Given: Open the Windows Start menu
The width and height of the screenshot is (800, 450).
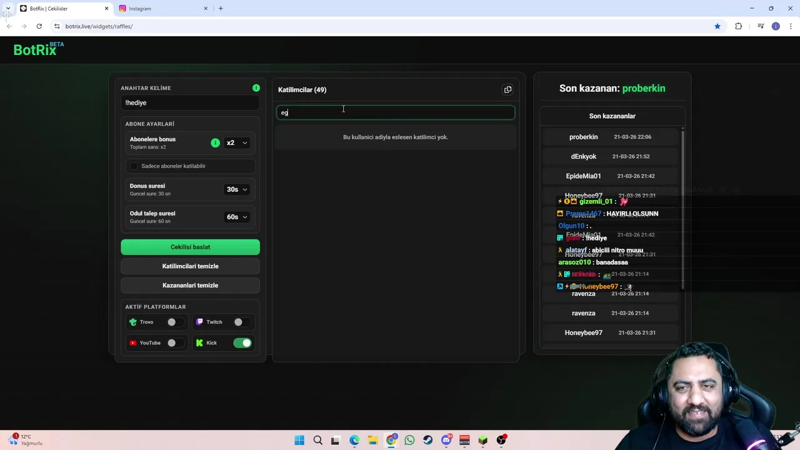Looking at the screenshot, I should point(299,441).
